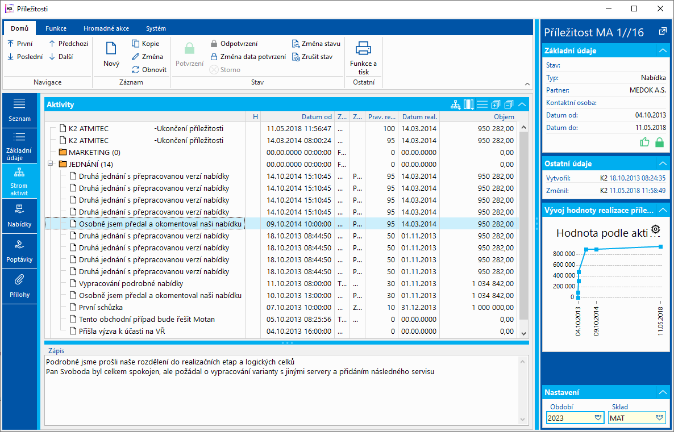Pop out the Příležitost detail panel
The image size is (674, 432).
(662, 32)
